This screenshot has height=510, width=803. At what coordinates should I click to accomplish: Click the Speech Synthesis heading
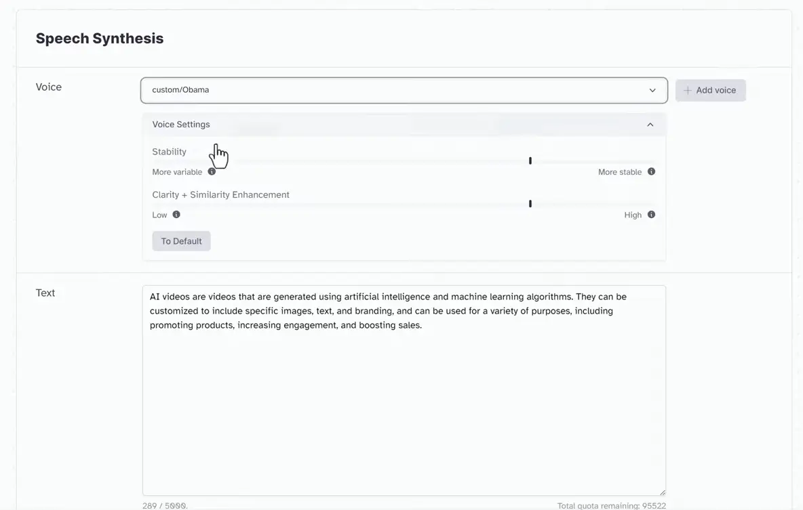point(99,39)
